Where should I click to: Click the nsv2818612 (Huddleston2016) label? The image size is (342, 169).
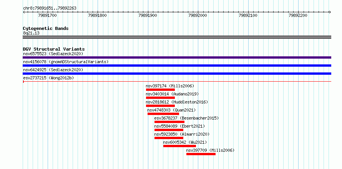[177, 102]
